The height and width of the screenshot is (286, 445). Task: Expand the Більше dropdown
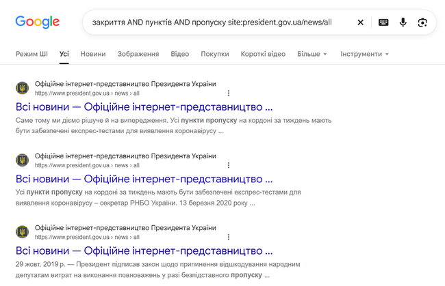(x=312, y=54)
